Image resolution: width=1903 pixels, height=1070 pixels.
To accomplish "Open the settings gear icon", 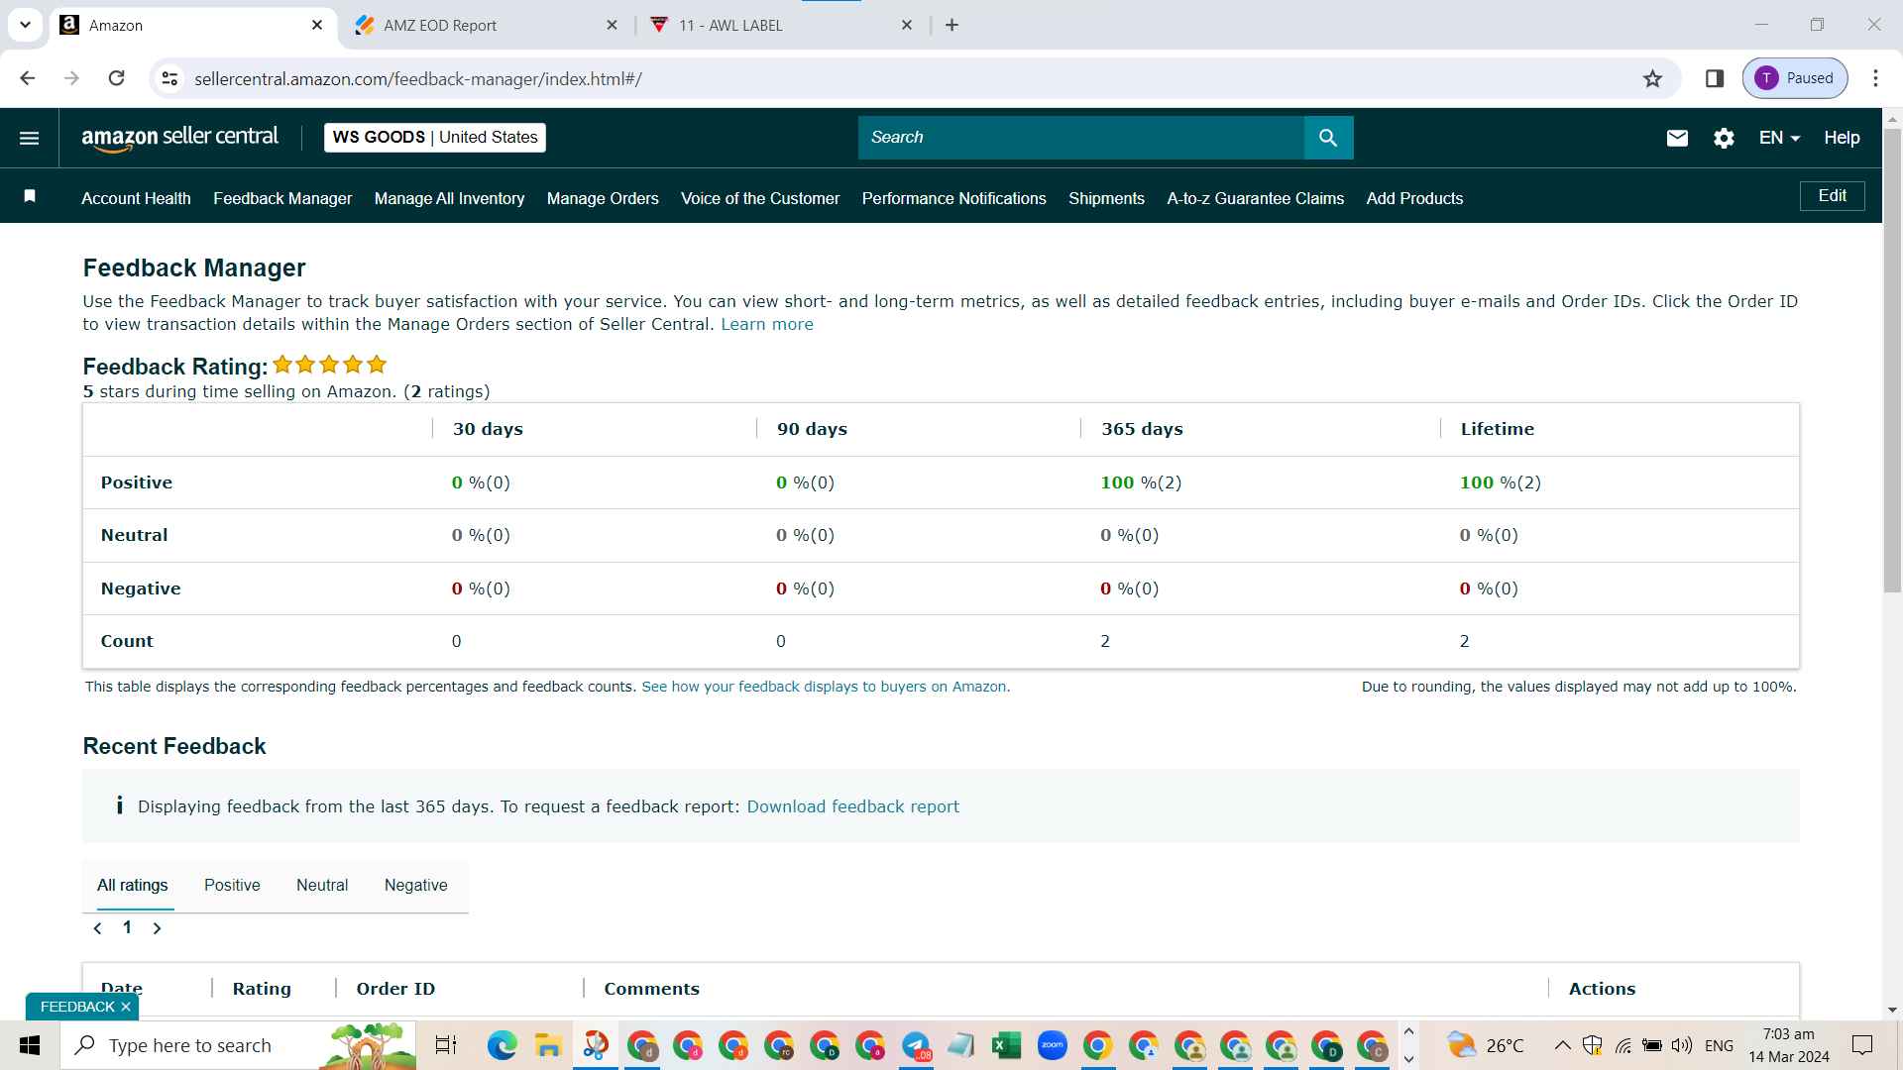I will coord(1724,138).
